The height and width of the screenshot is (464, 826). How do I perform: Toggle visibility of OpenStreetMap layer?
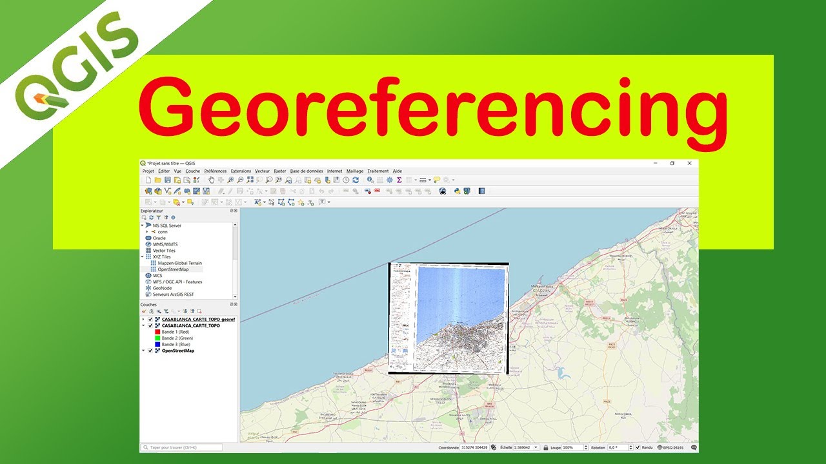point(150,351)
